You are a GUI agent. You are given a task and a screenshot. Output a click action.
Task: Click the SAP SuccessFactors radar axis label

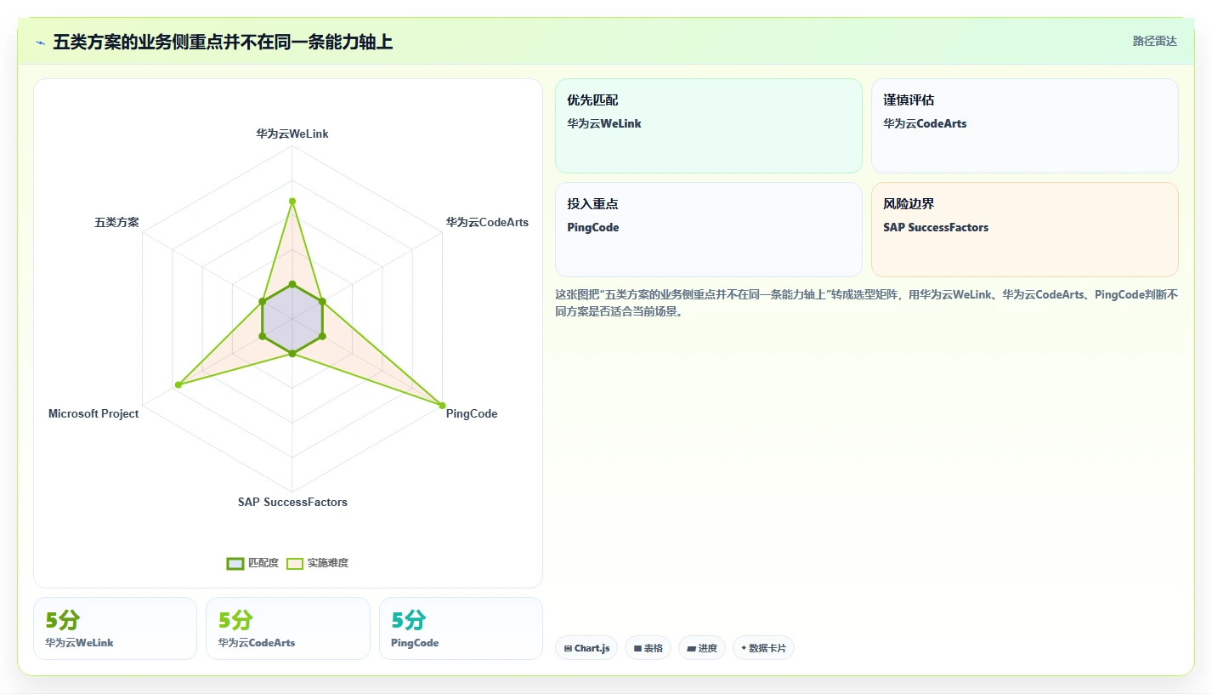tap(292, 502)
